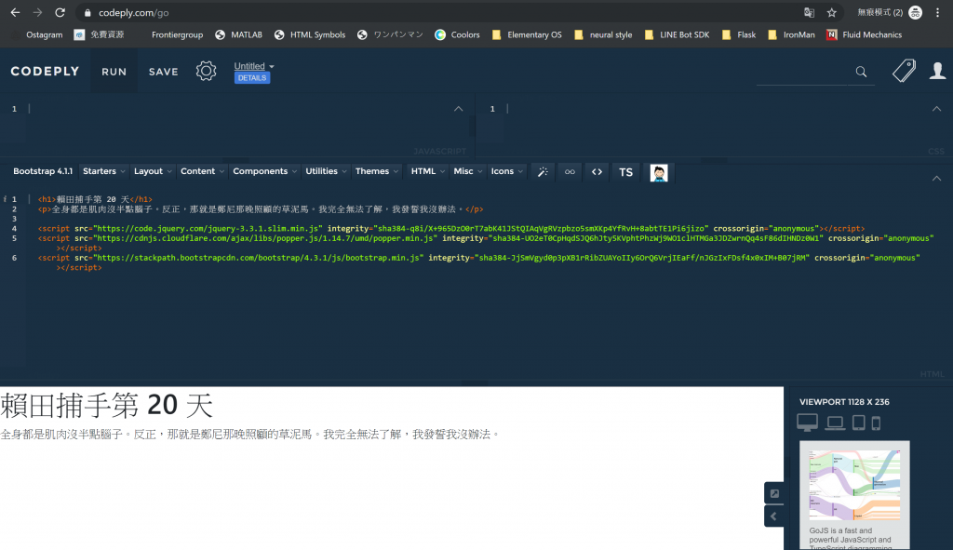This screenshot has height=550, width=953.
Task: Expand the Untitled project dropdown
Action: [254, 66]
